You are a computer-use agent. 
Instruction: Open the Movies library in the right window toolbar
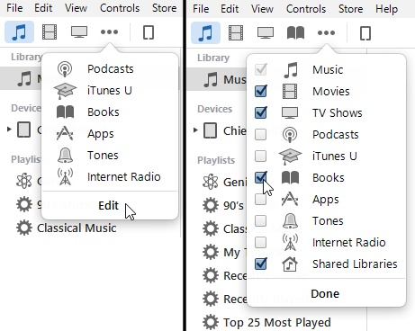236,33
